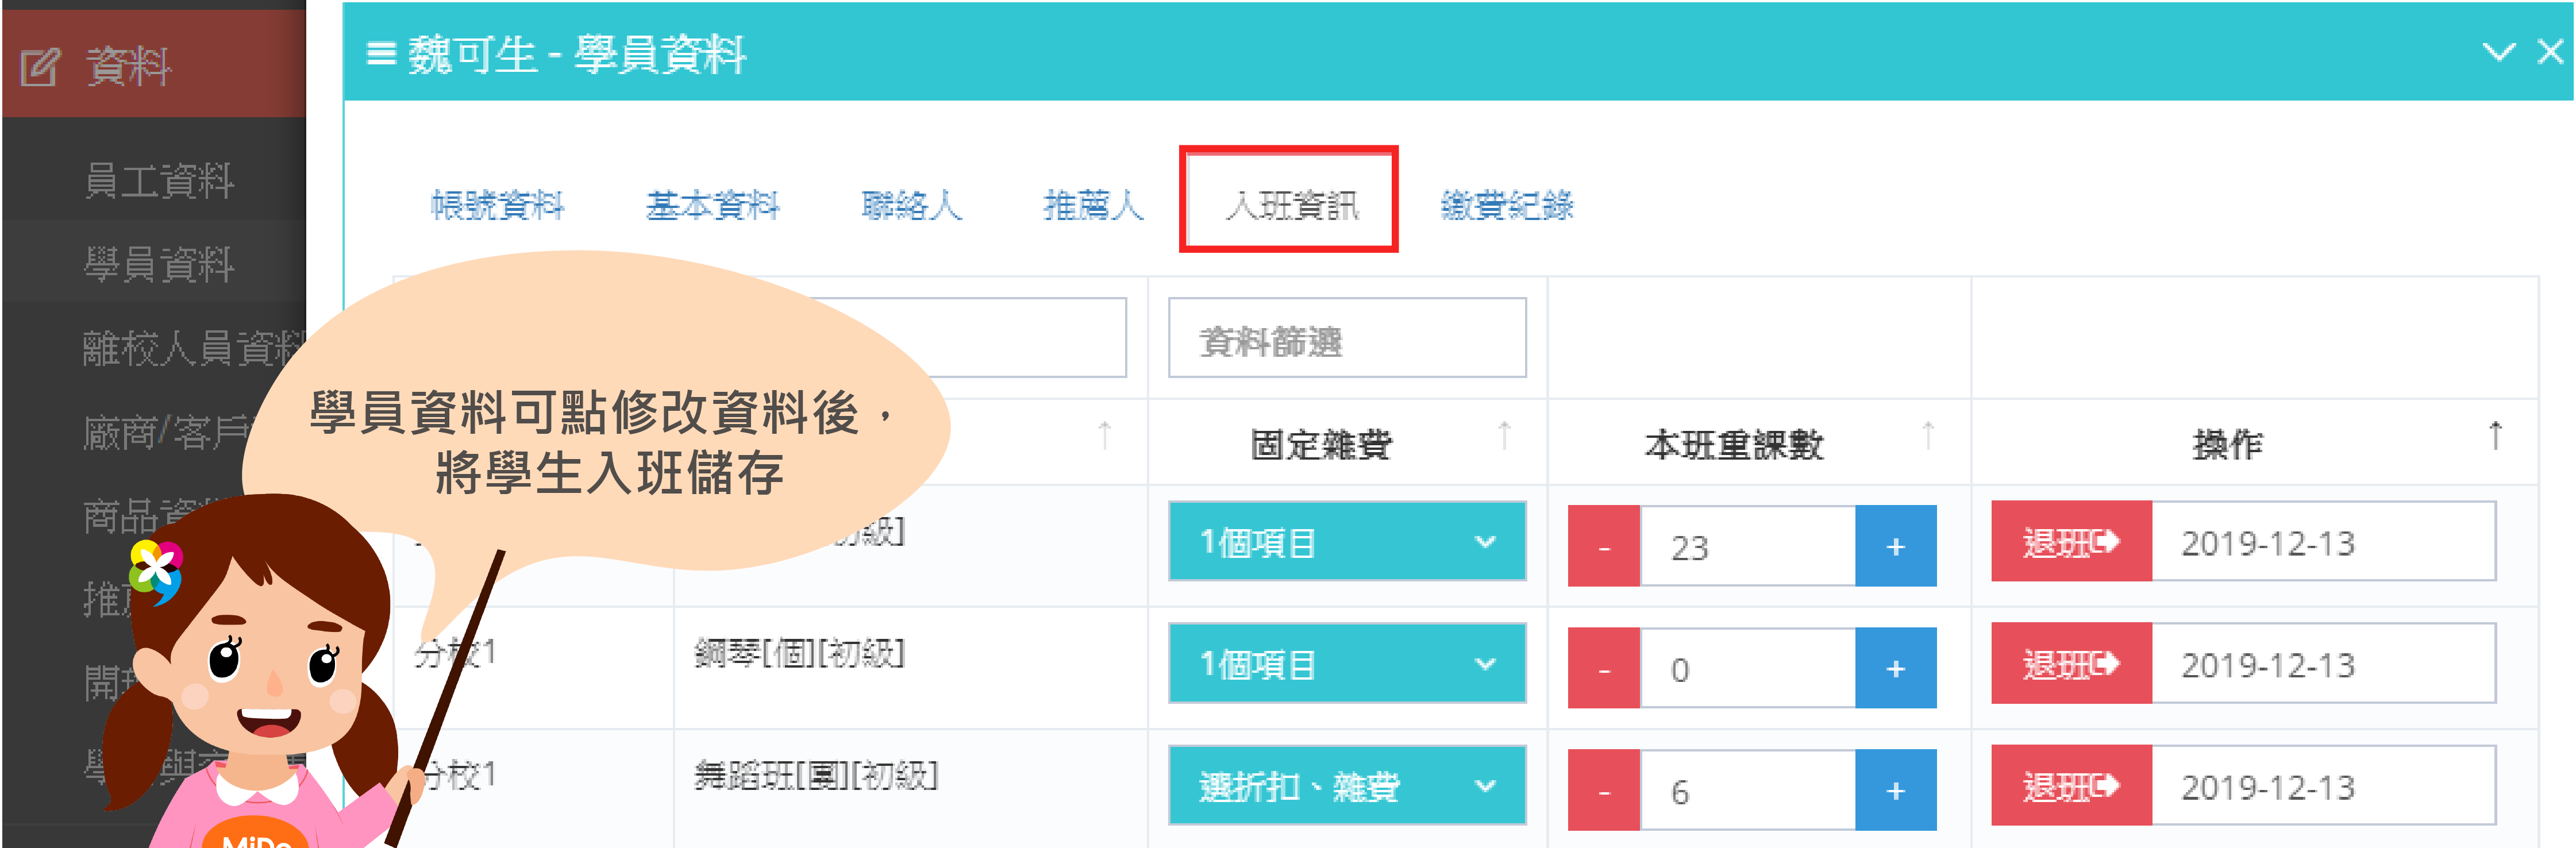Click the 資料篩選 filter input field
Viewport: 2576px width, 848px height.
point(1346,339)
